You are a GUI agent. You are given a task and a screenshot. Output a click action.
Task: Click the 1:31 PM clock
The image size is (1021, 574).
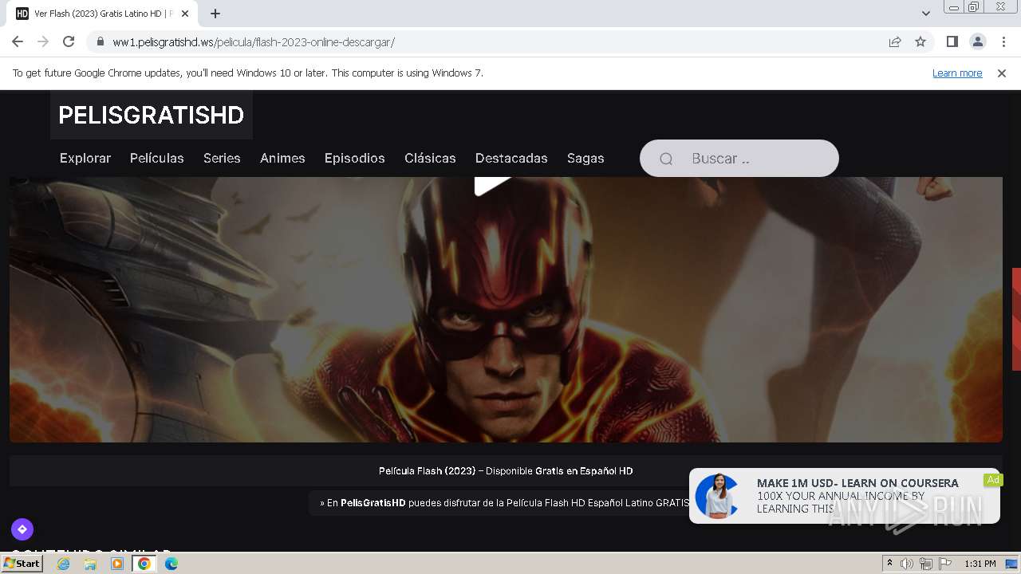pos(980,564)
